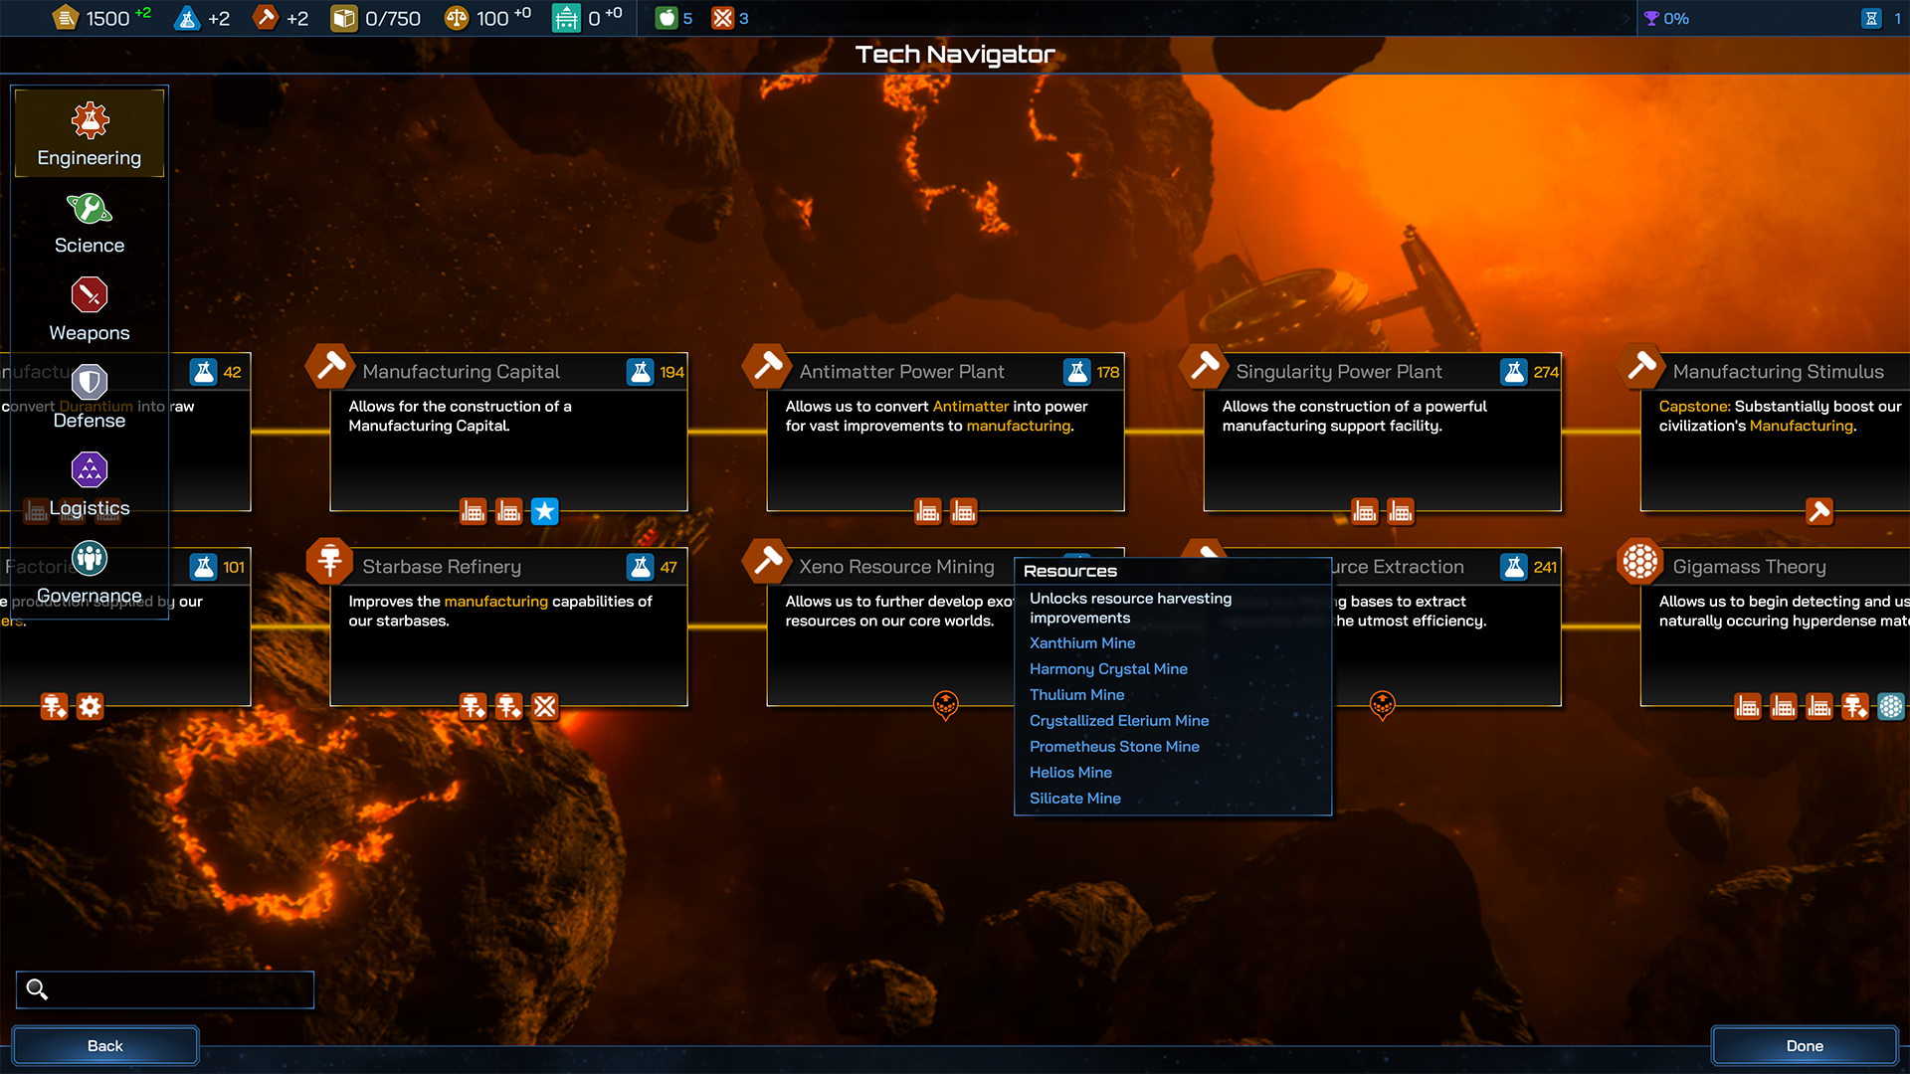Click the snowflake icon under Gigamass Theory
This screenshot has width=1910, height=1074.
(1890, 706)
